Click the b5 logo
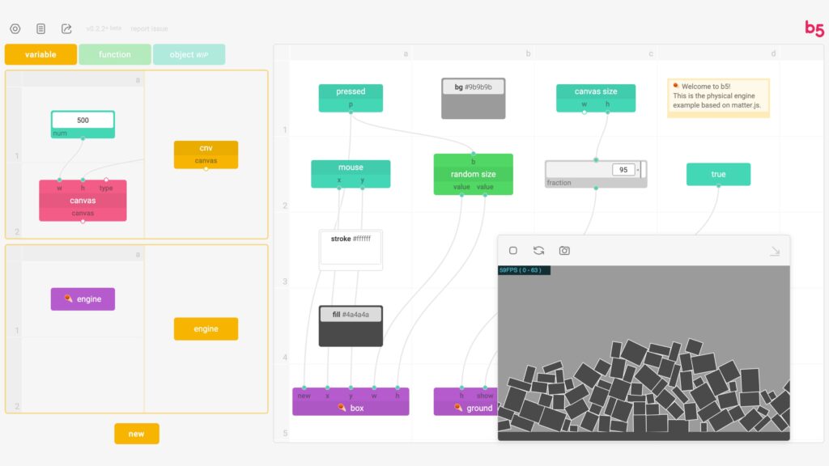The width and height of the screenshot is (829, 466). click(814, 28)
